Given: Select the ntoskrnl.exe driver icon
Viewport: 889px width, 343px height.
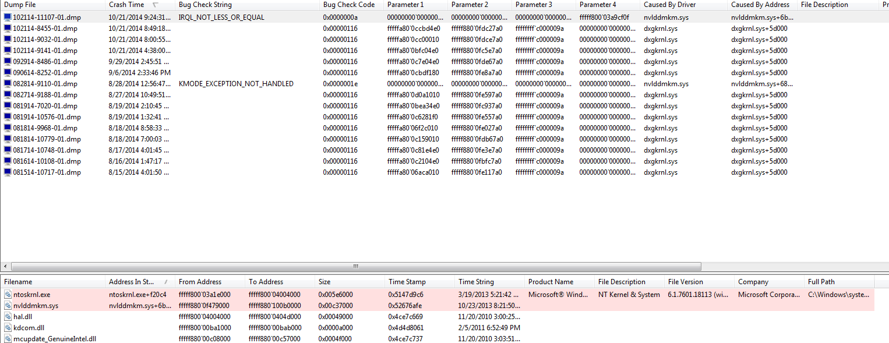Looking at the screenshot, I should click(x=8, y=295).
